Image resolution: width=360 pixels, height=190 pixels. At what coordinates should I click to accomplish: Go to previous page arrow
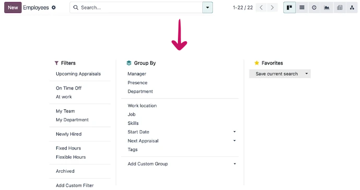261,8
